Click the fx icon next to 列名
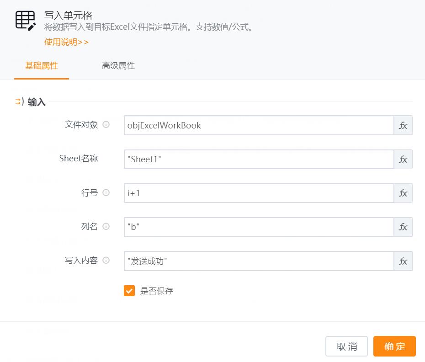425x362 pixels. tap(403, 227)
